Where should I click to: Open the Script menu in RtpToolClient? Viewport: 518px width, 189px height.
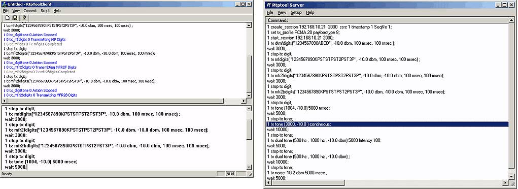click(45, 11)
